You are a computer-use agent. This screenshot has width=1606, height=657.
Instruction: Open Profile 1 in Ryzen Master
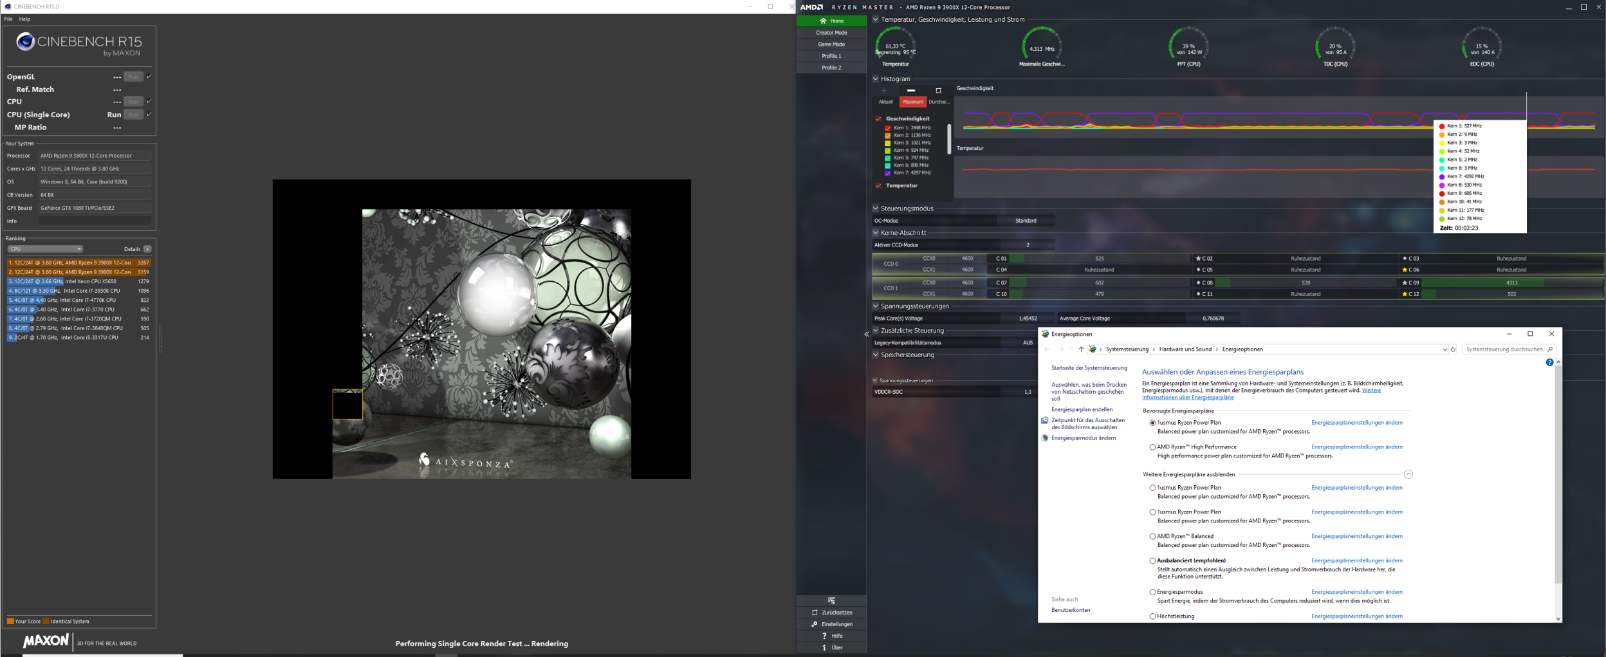pos(831,56)
